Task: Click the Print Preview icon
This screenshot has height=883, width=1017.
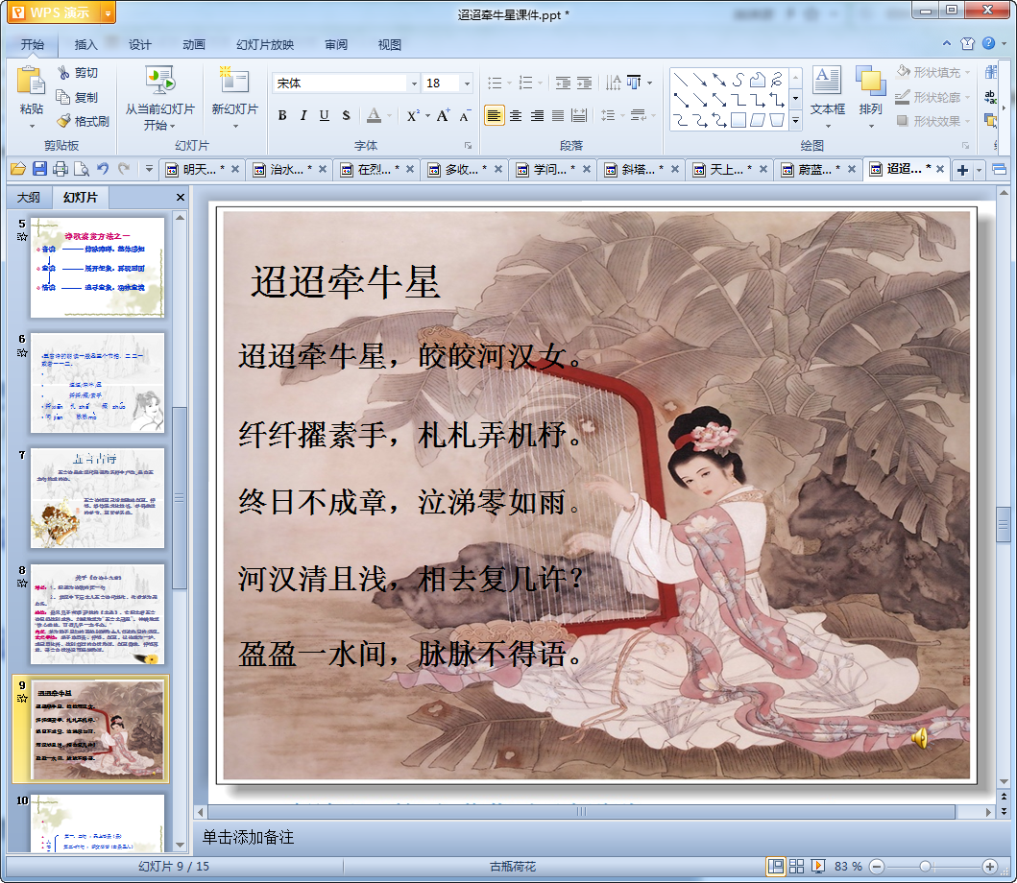Action: [82, 169]
